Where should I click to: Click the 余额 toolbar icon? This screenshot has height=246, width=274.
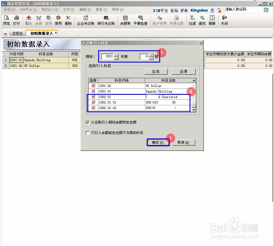pyautogui.click(x=39, y=20)
